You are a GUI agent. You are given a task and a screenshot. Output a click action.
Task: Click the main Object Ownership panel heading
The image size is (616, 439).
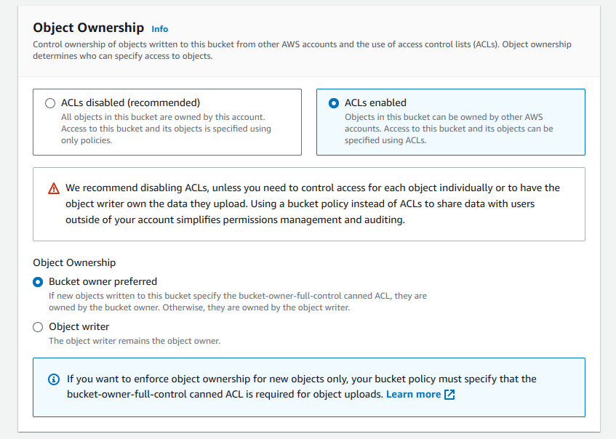pyautogui.click(x=89, y=28)
